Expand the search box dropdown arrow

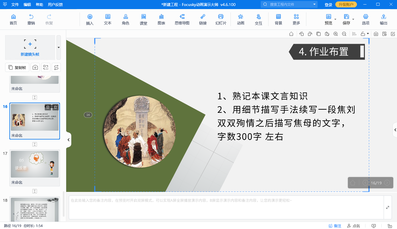[x=314, y=5]
